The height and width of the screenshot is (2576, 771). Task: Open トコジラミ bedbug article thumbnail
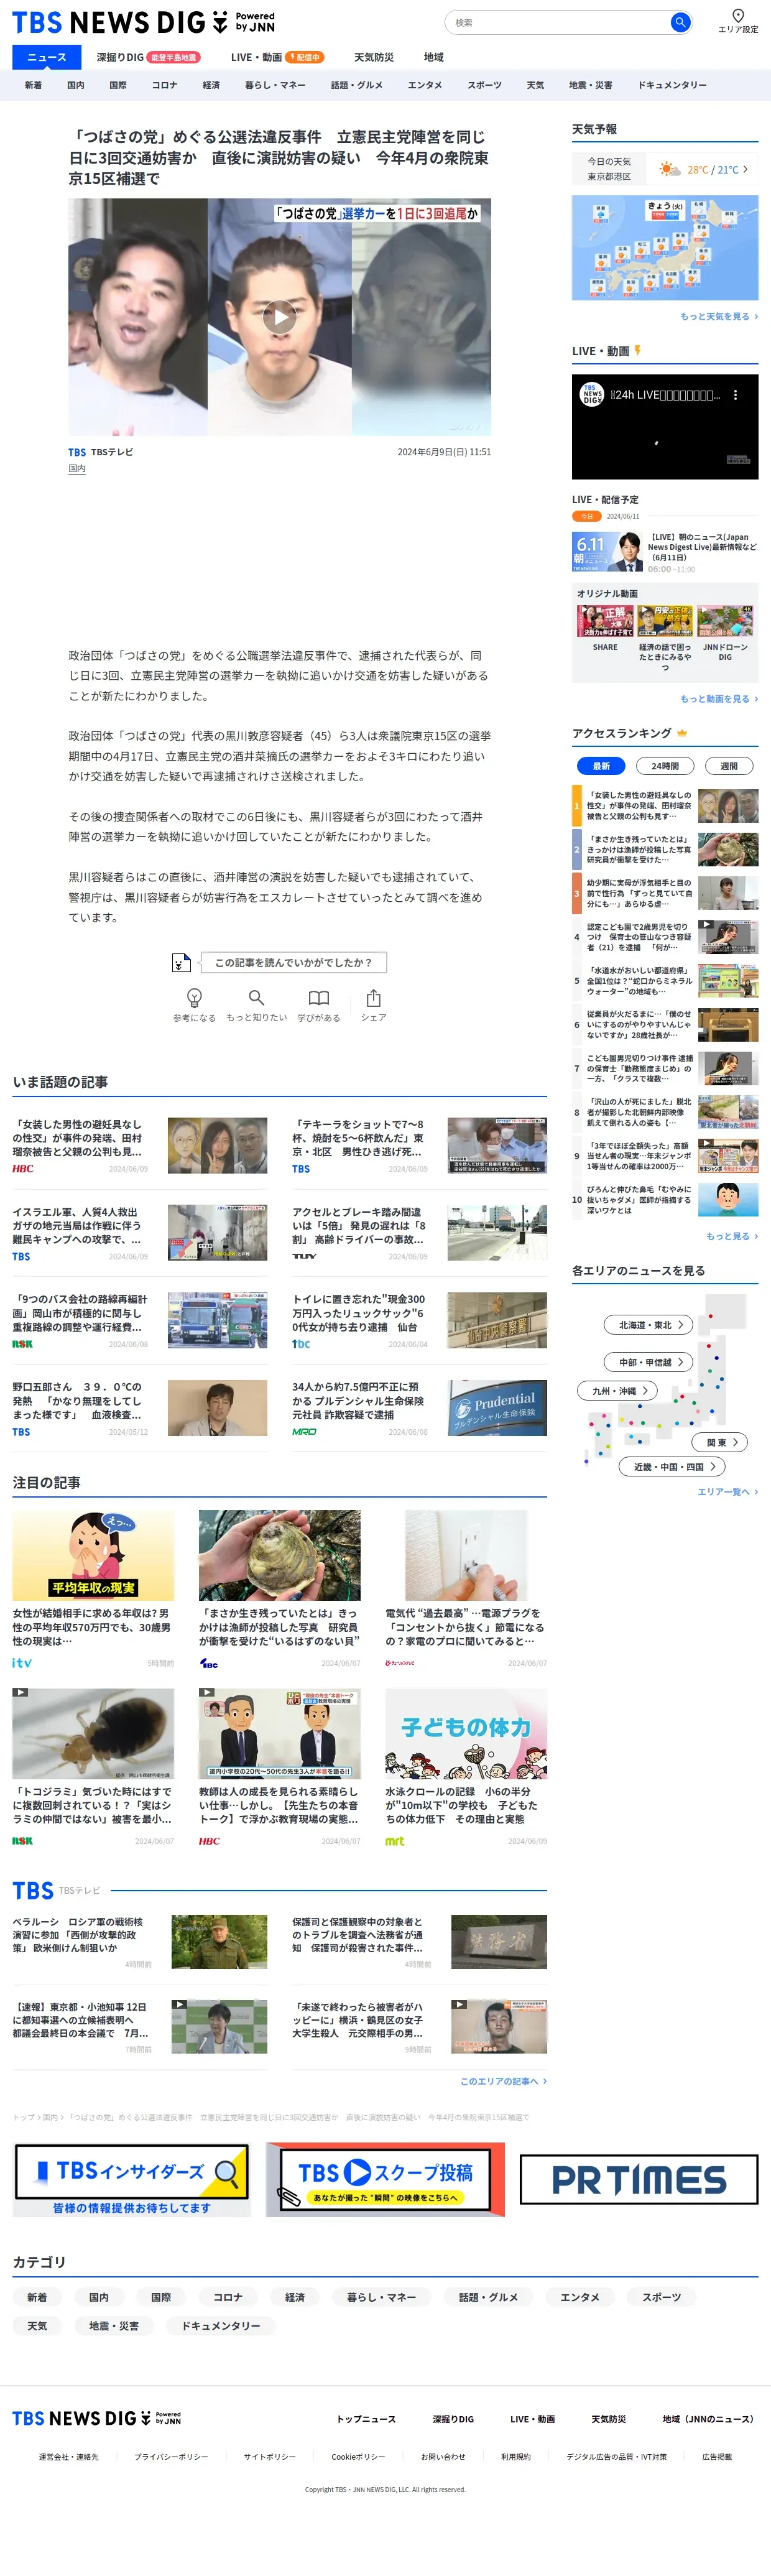click(93, 1734)
